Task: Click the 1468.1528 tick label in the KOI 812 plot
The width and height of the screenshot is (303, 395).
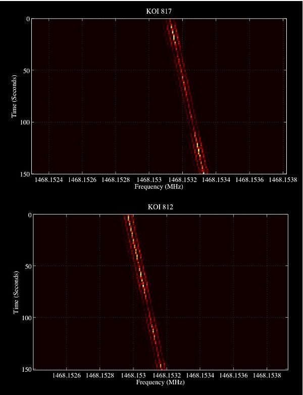Action: [x=100, y=375]
